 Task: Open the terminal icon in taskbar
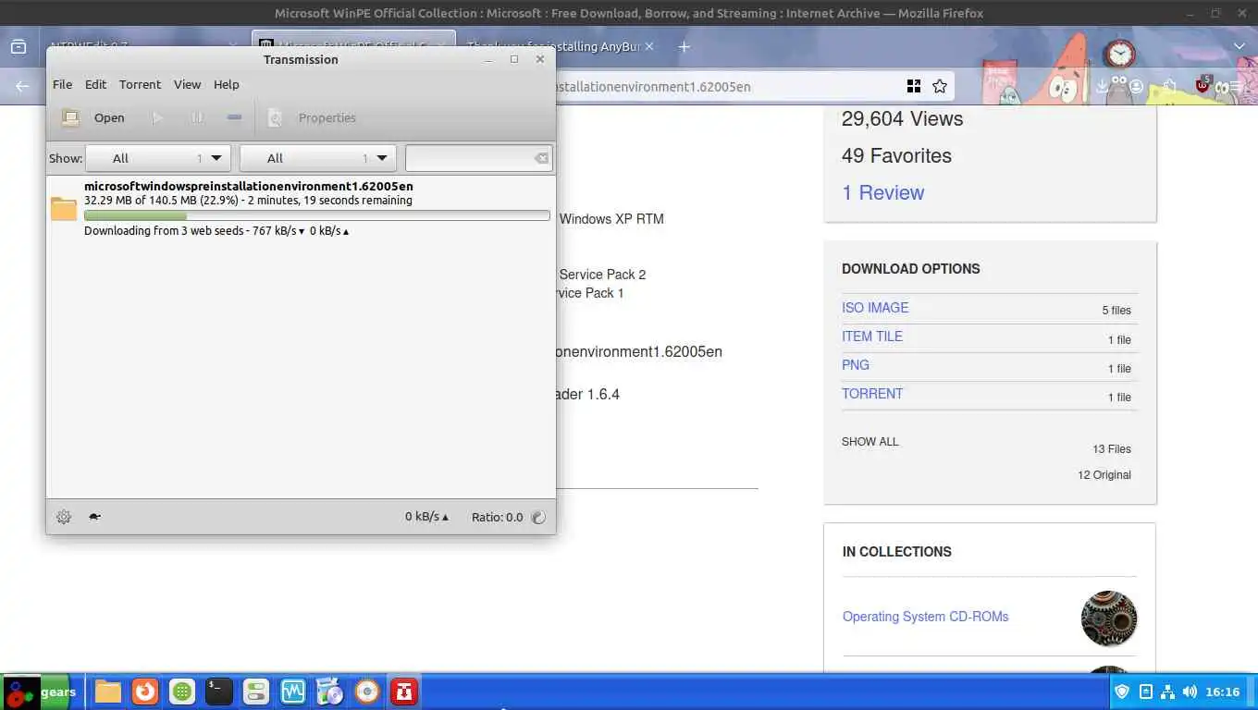[218, 692]
